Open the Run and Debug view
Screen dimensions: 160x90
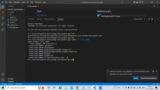click(x=3, y=24)
